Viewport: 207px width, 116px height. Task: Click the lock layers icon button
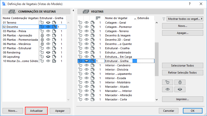point(180,82)
